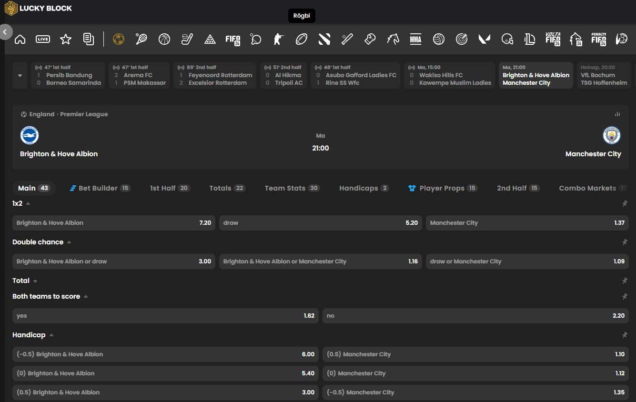The image size is (636, 402).
Task: Select the soccer ball sport icon
Action: coord(119,39)
